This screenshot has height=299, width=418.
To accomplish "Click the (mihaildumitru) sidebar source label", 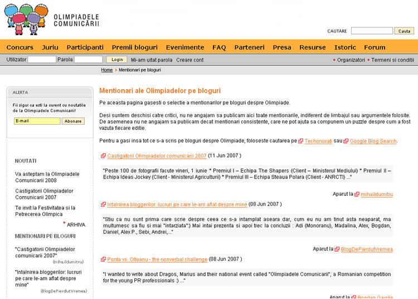I will 68,262.
